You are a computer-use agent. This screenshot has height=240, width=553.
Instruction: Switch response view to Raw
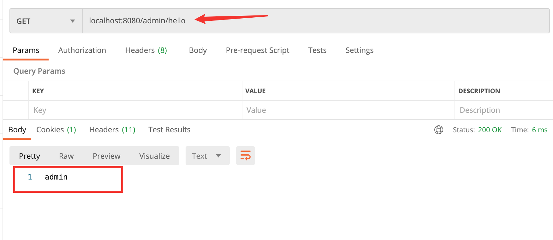pos(66,156)
